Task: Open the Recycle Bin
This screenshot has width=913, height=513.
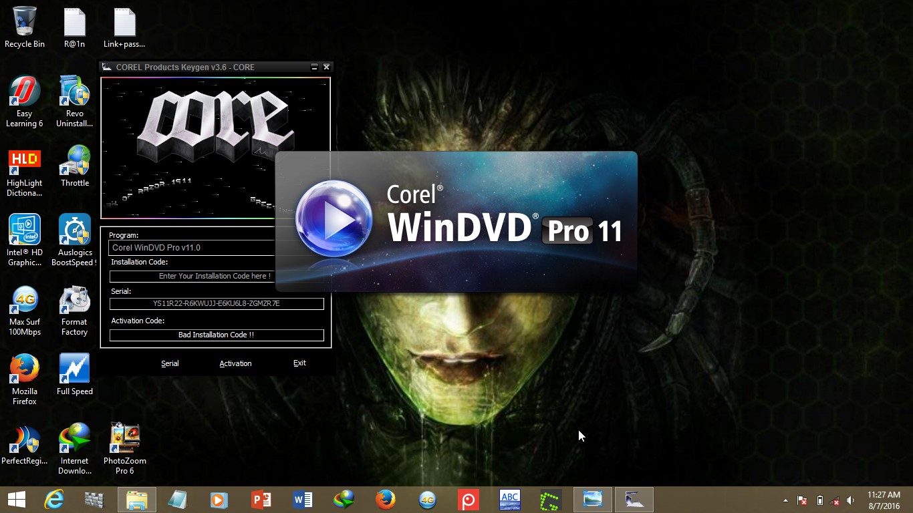Action: 24,21
